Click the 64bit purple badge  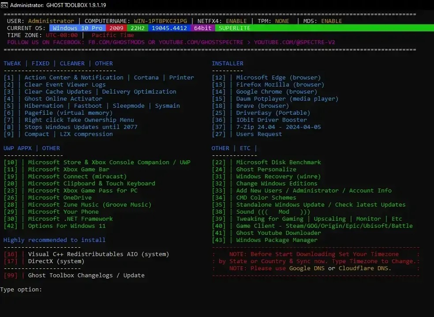(x=202, y=28)
